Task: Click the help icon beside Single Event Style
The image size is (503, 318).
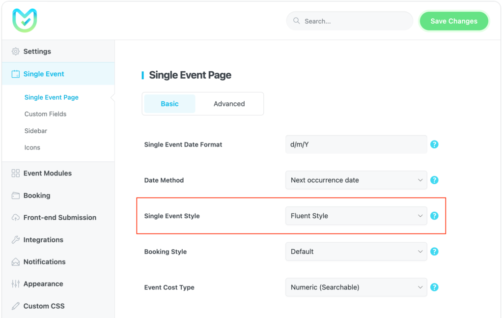Action: (x=434, y=215)
